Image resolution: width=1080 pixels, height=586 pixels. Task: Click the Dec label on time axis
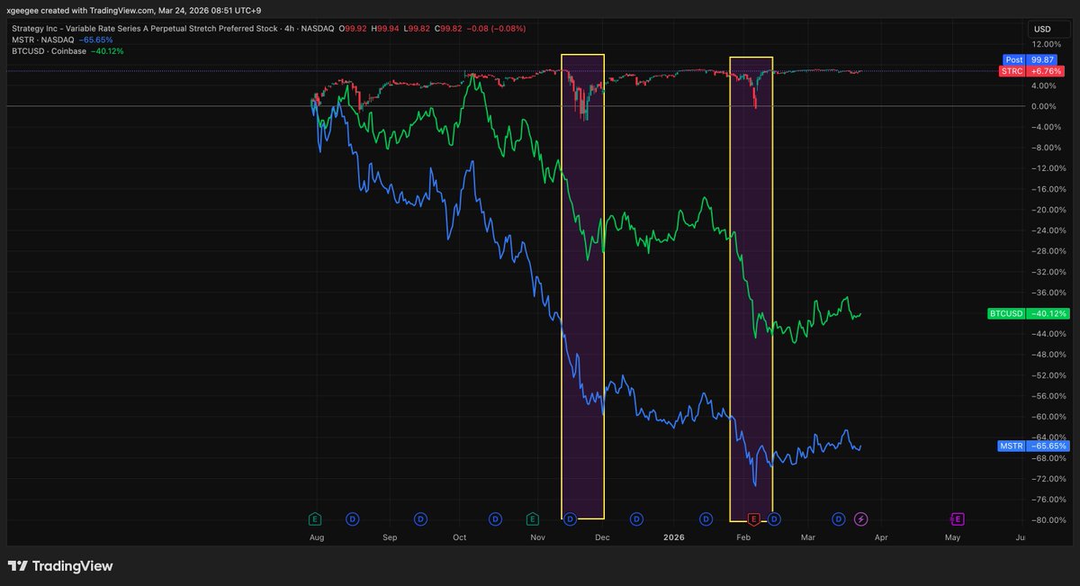pos(602,537)
